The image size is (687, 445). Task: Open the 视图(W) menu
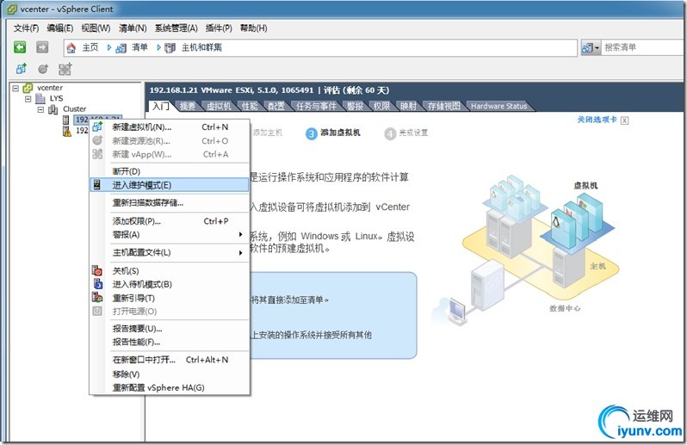pos(96,28)
